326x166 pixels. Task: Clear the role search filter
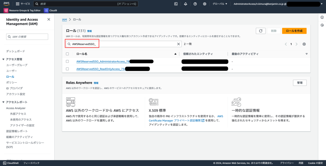click(178, 44)
